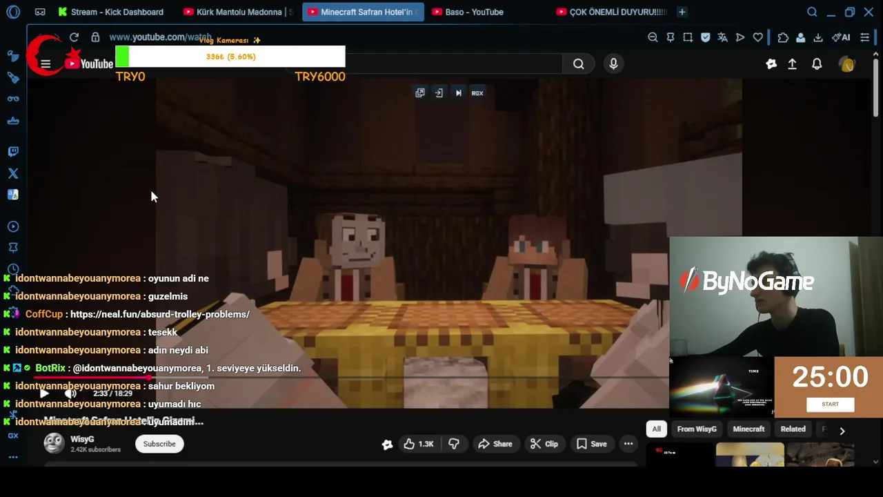Click the 2:33 / 18:29 time display
The width and height of the screenshot is (883, 497).
(x=112, y=393)
